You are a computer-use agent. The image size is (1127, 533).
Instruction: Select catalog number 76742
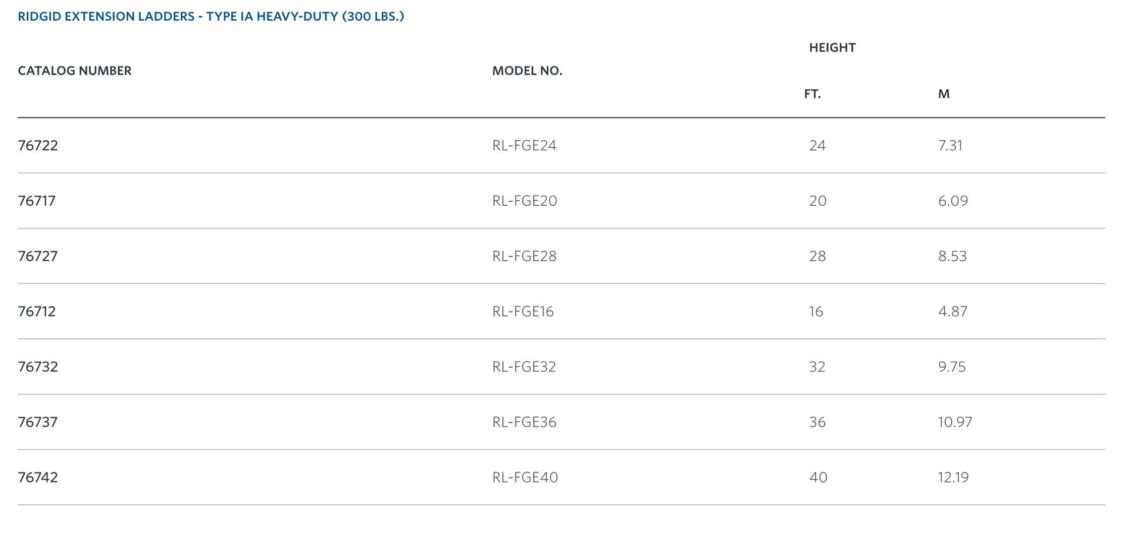tap(38, 478)
